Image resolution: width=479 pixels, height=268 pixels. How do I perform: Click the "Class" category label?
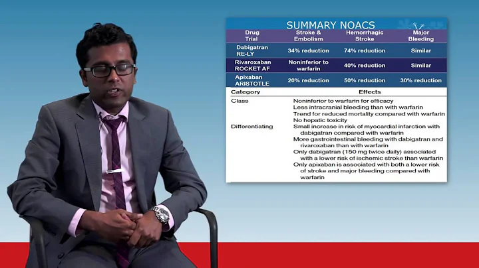click(239, 101)
